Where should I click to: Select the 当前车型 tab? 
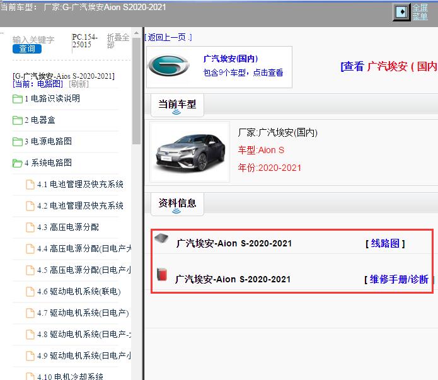[x=177, y=105]
